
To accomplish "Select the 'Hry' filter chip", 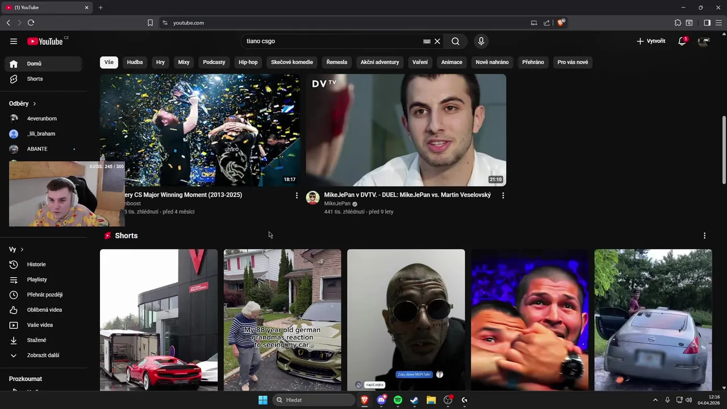I will 160,62.
